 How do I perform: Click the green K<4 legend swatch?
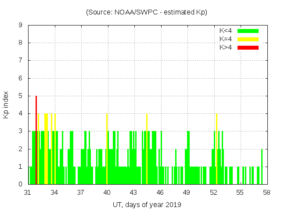(248, 31)
